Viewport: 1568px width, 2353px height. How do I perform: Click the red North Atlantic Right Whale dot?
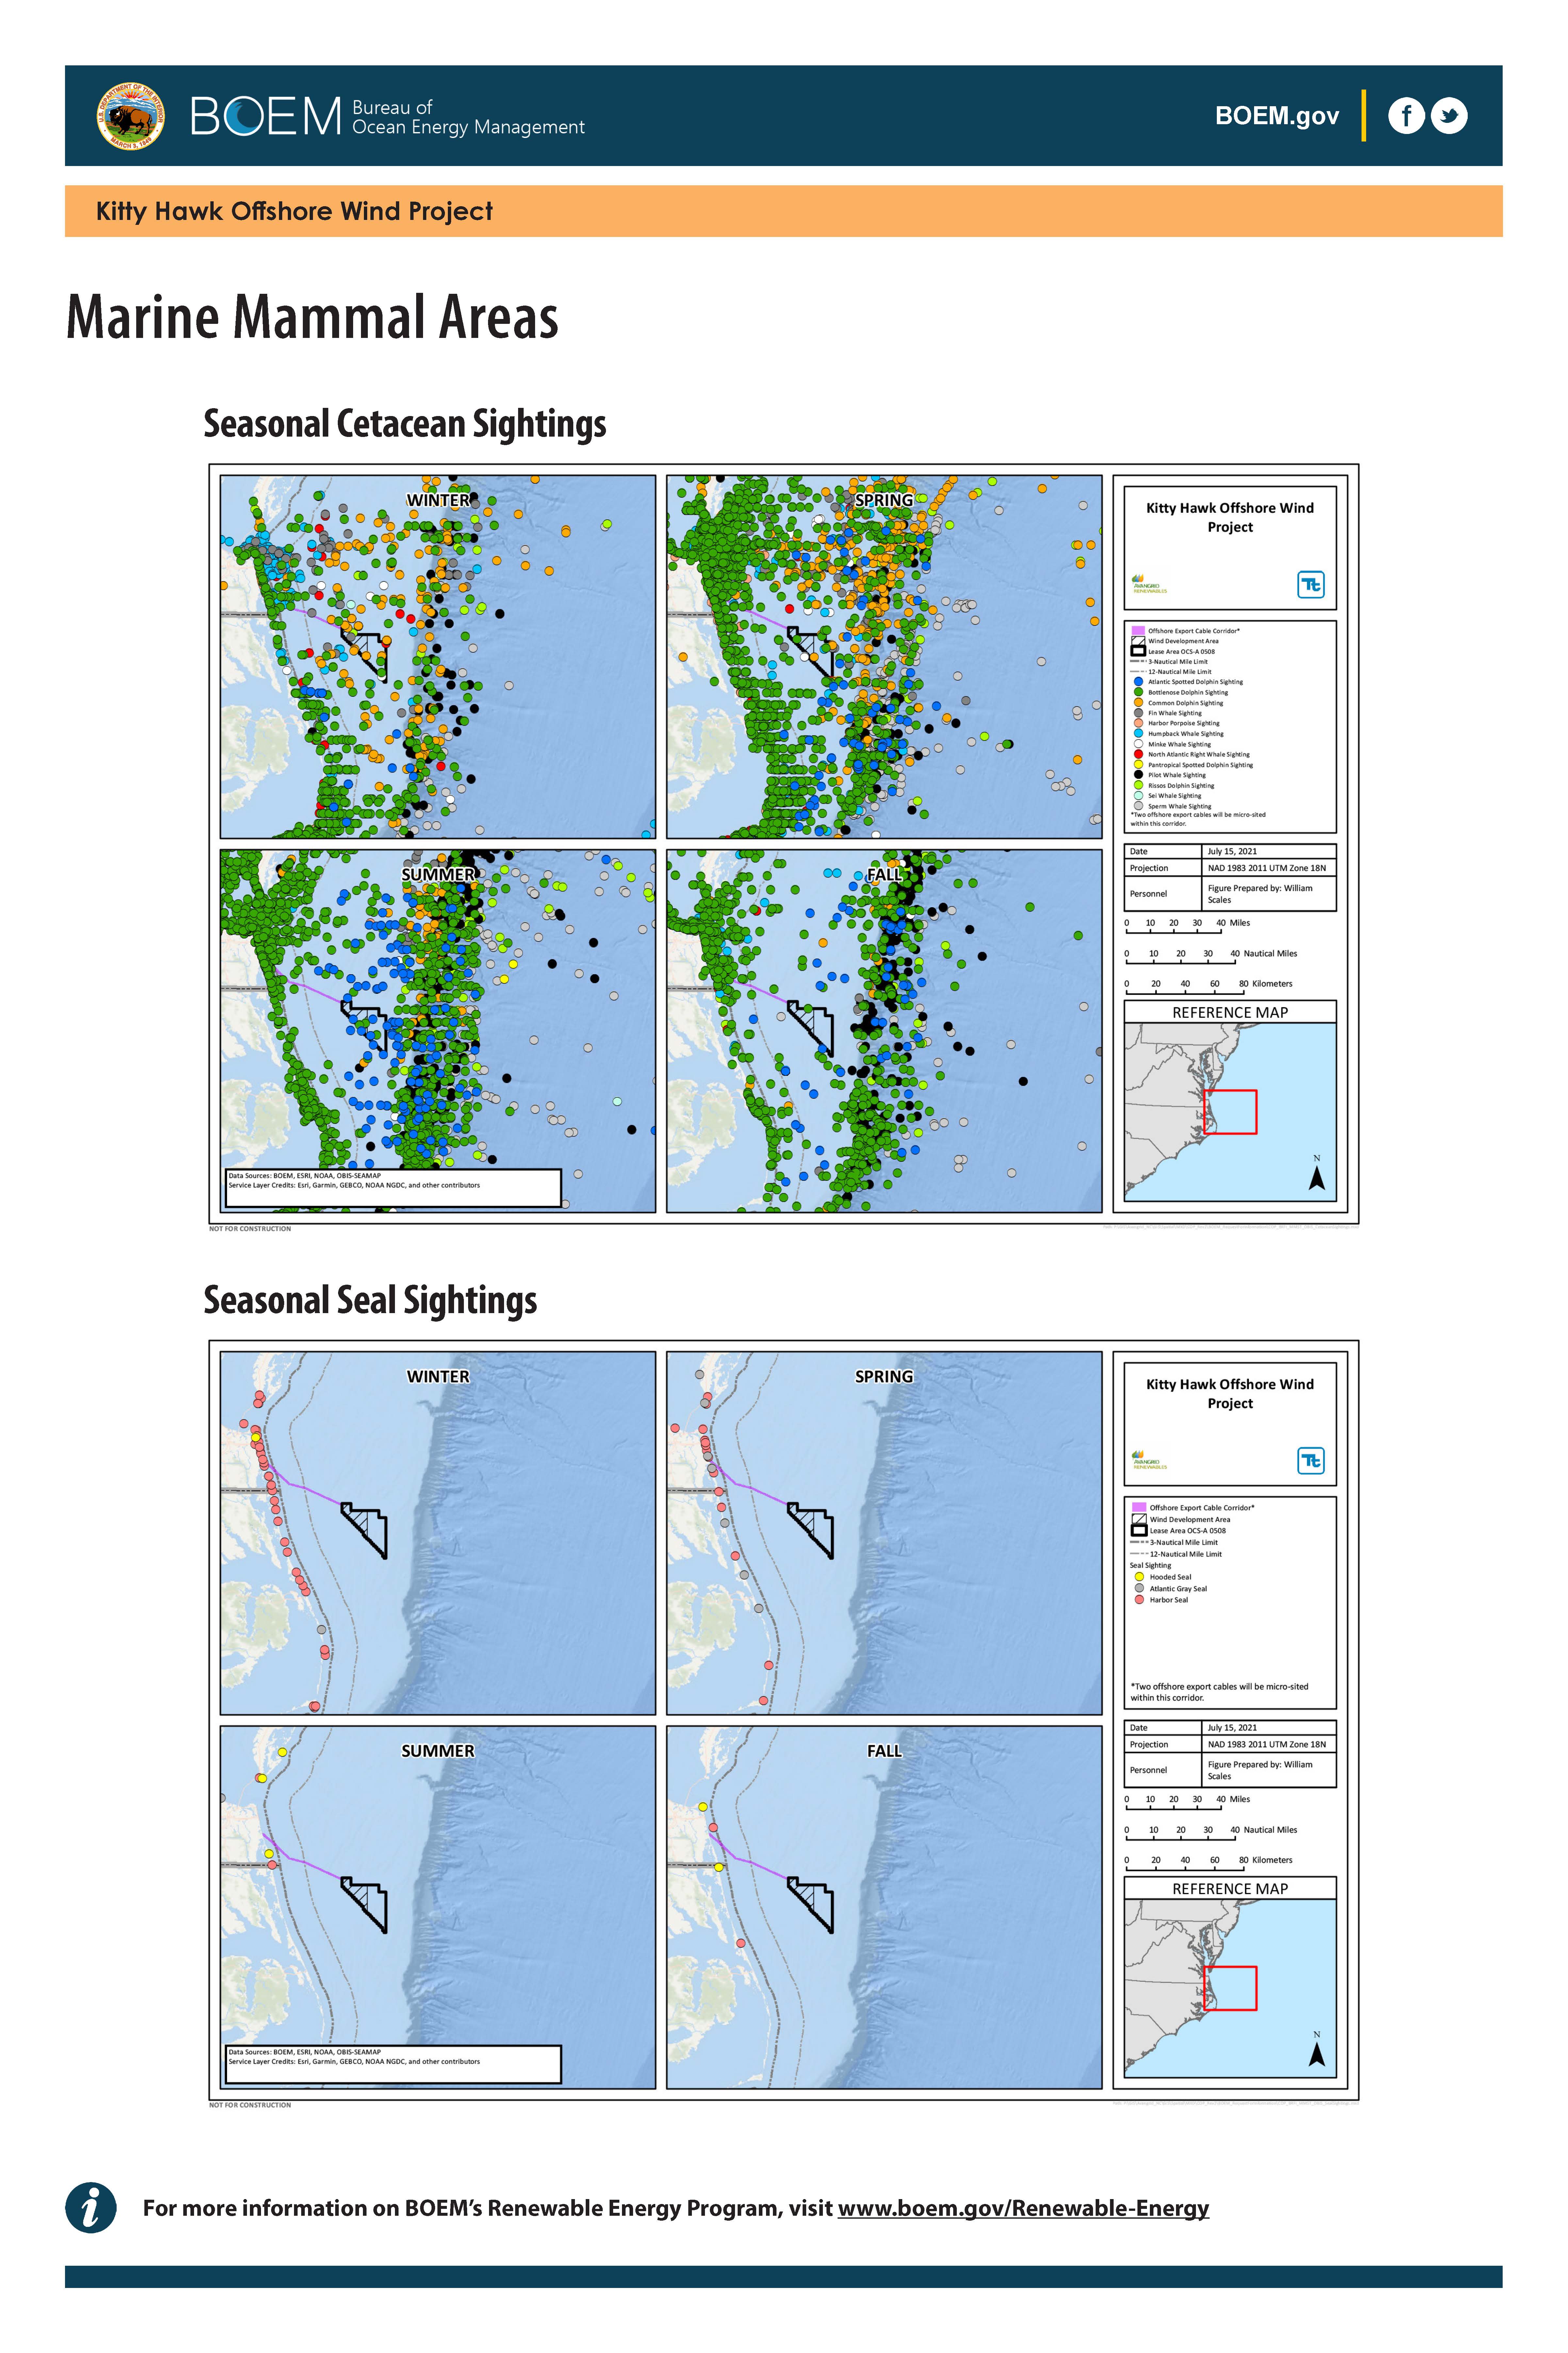(x=1138, y=754)
